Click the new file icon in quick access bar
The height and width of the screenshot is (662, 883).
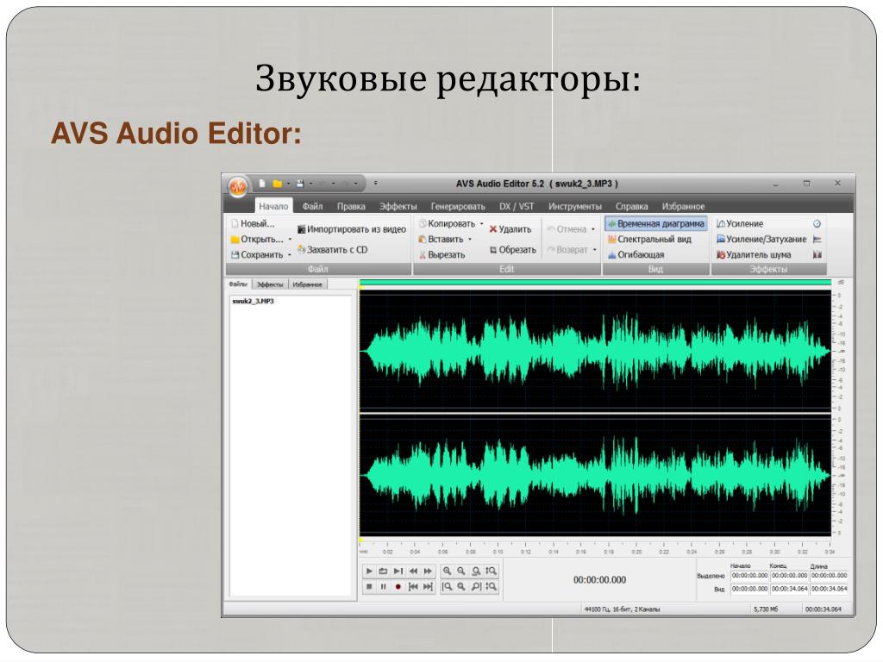[x=262, y=184]
